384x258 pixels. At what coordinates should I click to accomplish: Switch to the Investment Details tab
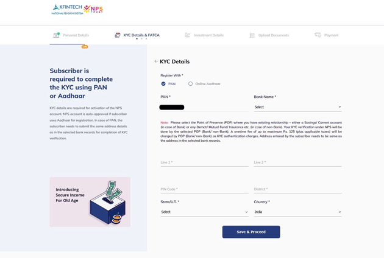click(x=208, y=35)
